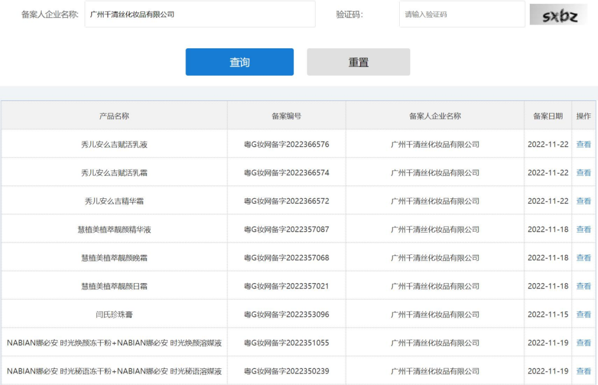Click the 重置 reset button

pos(358,62)
